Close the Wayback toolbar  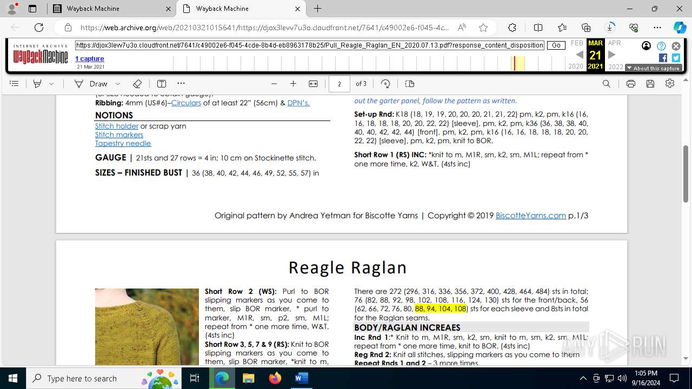676,46
